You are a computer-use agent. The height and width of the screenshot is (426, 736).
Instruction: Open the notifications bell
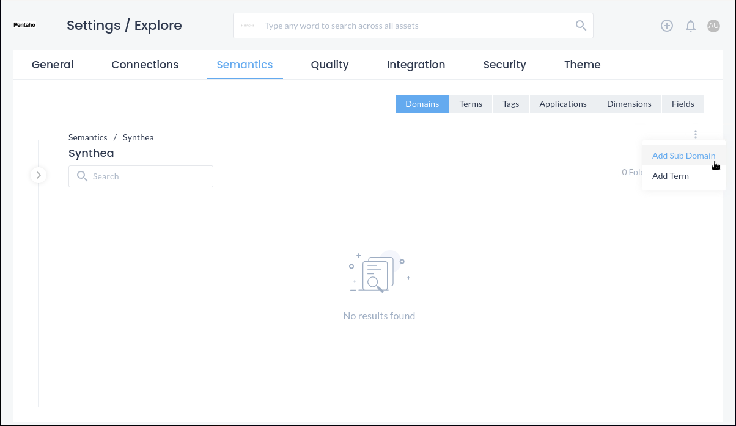click(691, 26)
